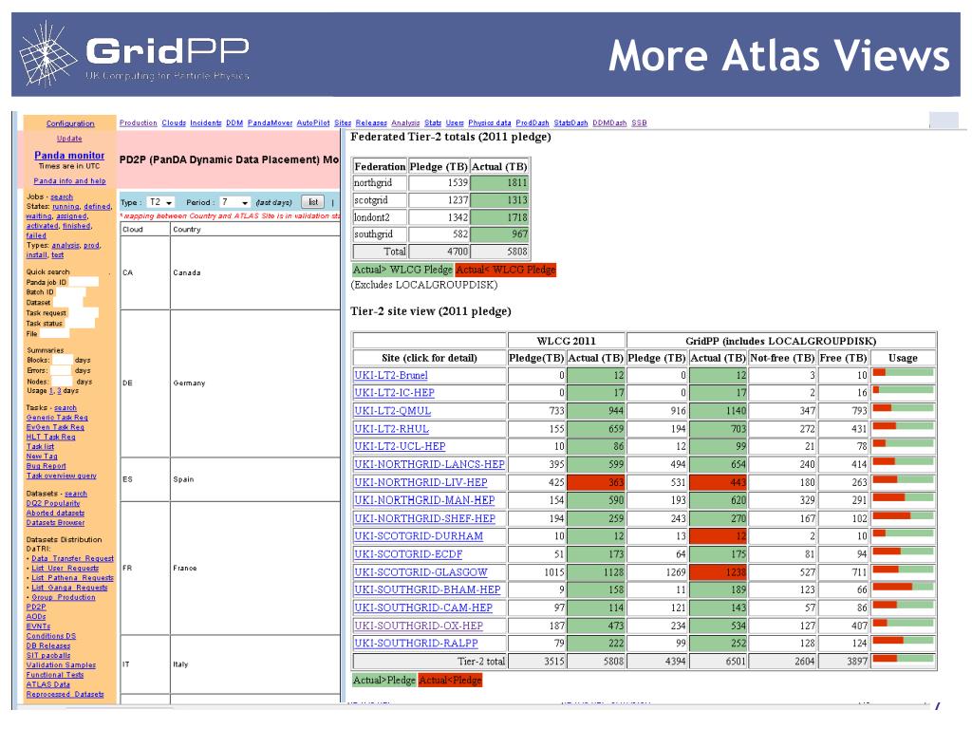Click the analysis job type link
Screen dimensions: 972x729
[65, 246]
